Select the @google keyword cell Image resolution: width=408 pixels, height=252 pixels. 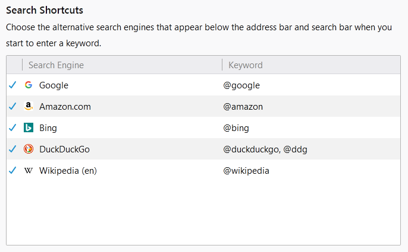click(x=241, y=85)
